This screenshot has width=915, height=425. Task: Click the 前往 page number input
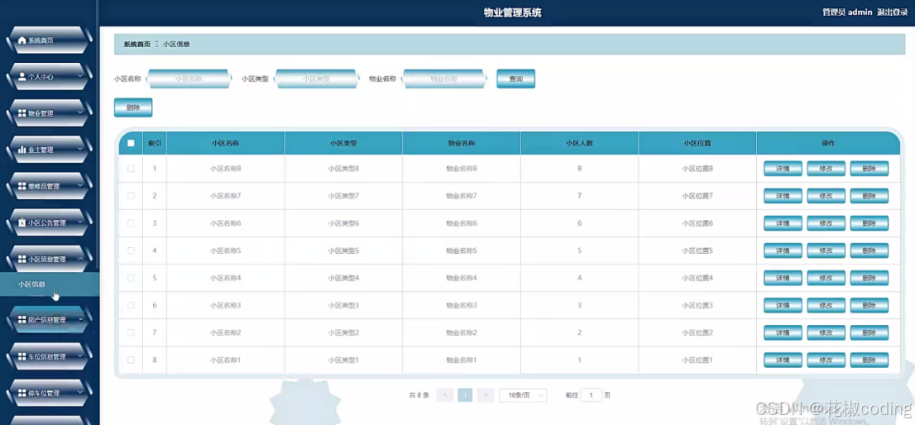pos(592,395)
